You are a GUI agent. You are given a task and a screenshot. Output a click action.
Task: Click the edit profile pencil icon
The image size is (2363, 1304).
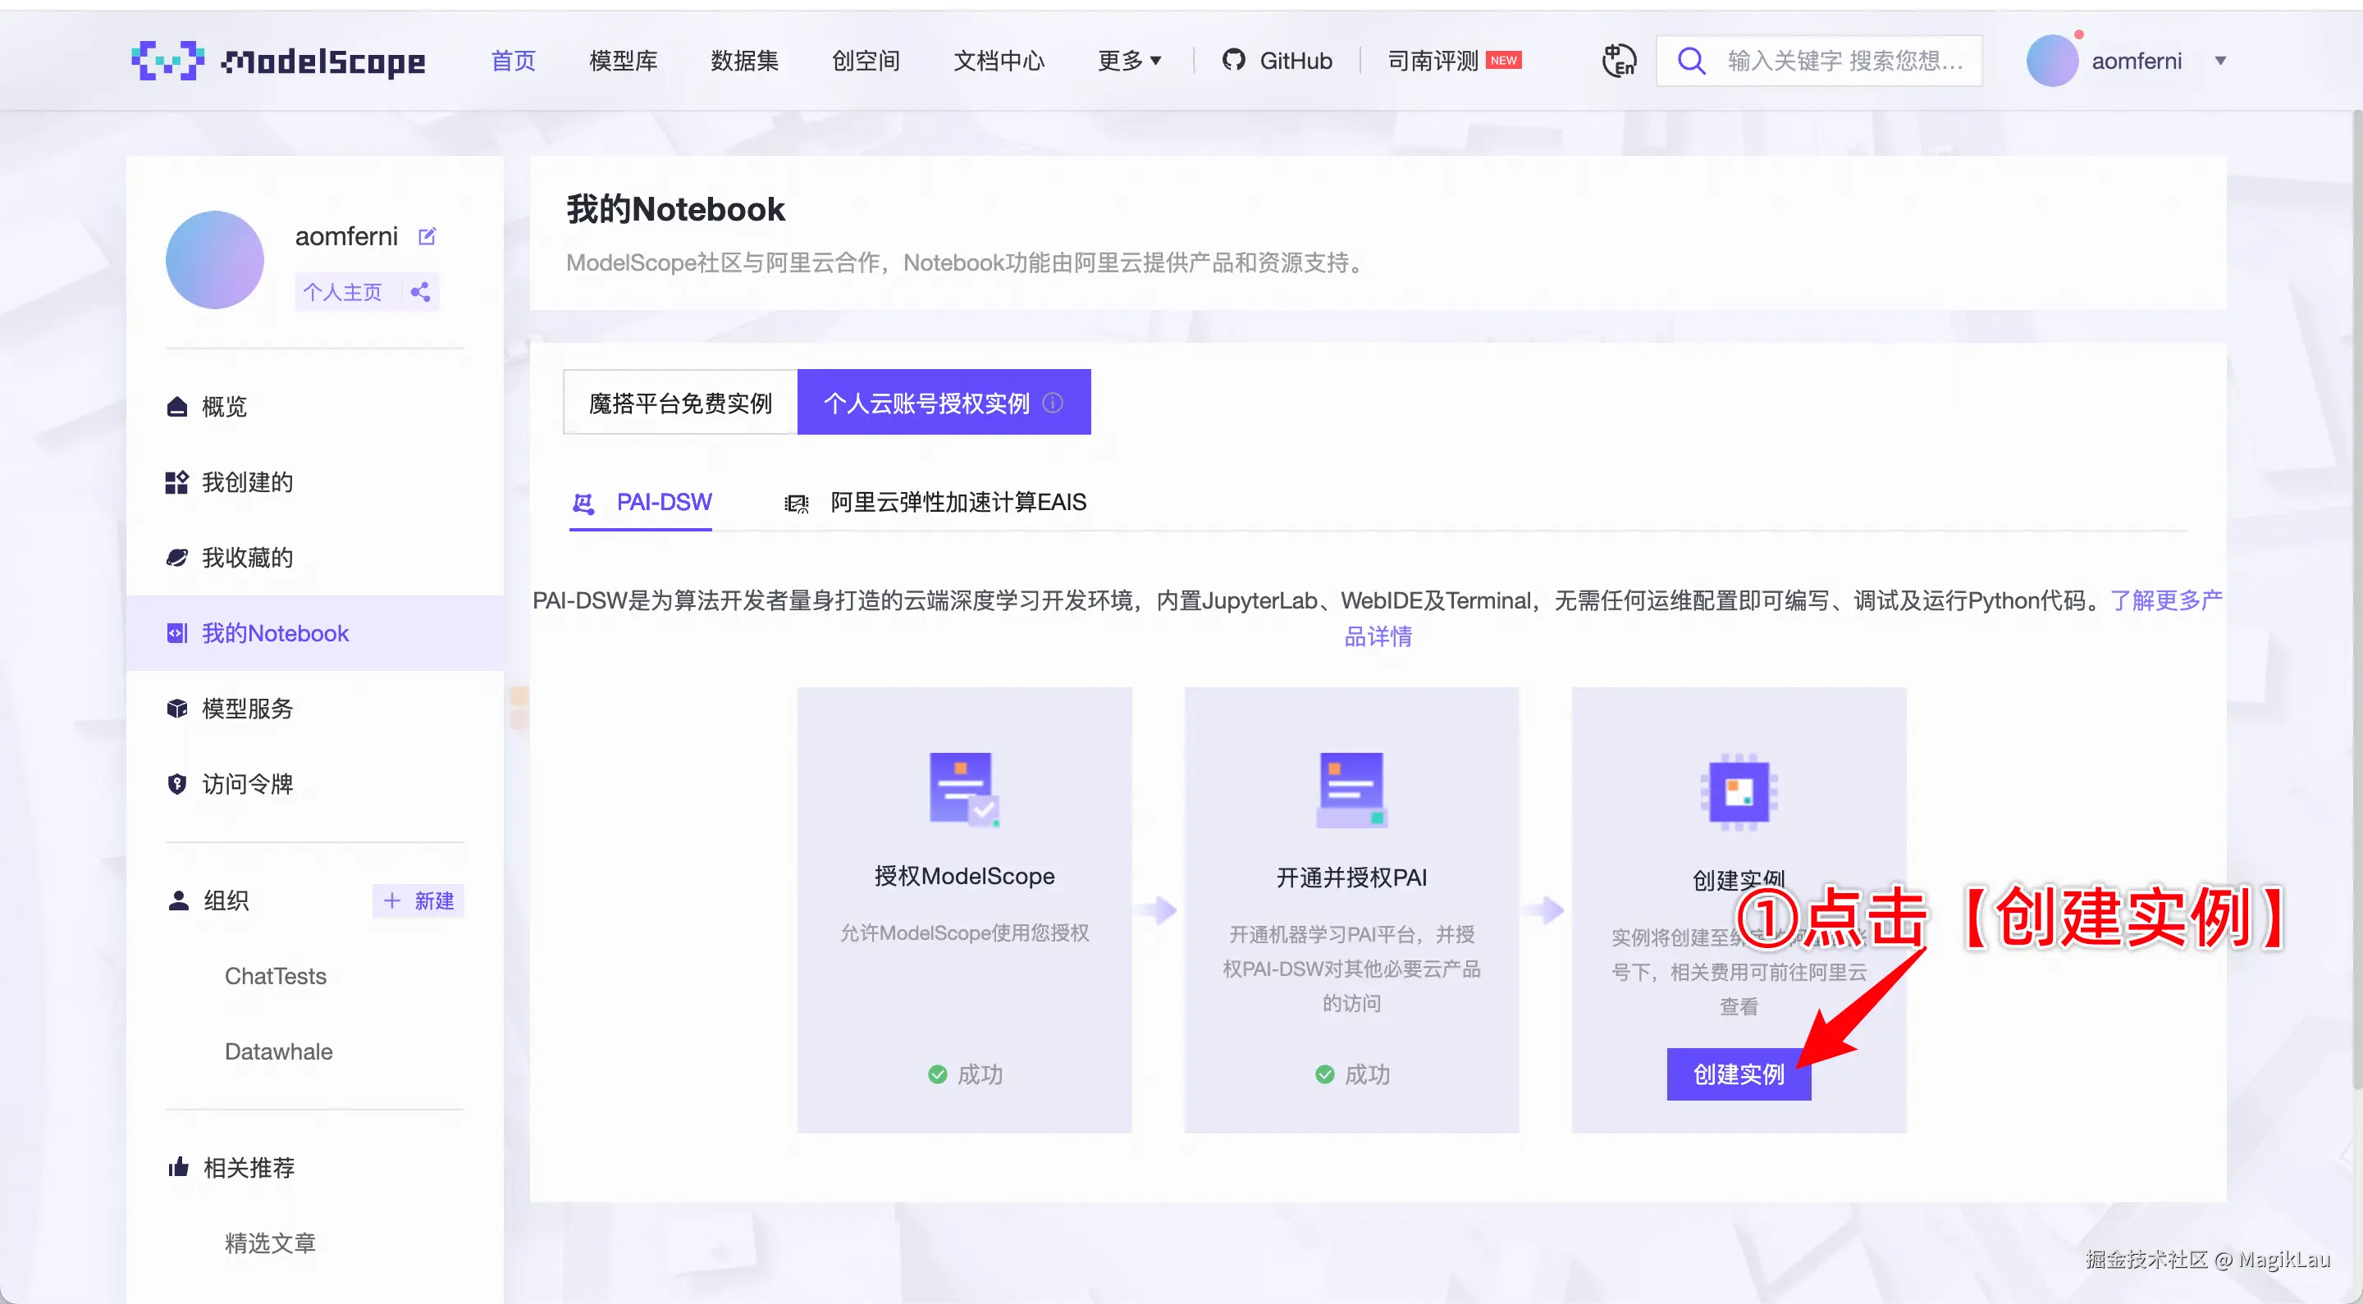click(427, 236)
